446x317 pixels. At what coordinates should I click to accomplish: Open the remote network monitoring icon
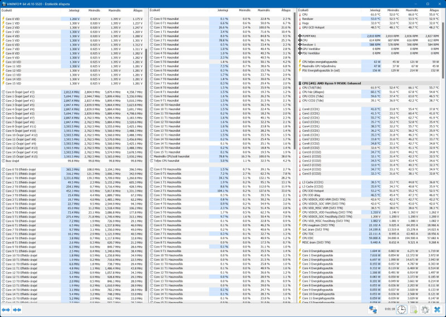pyautogui.click(x=373, y=309)
